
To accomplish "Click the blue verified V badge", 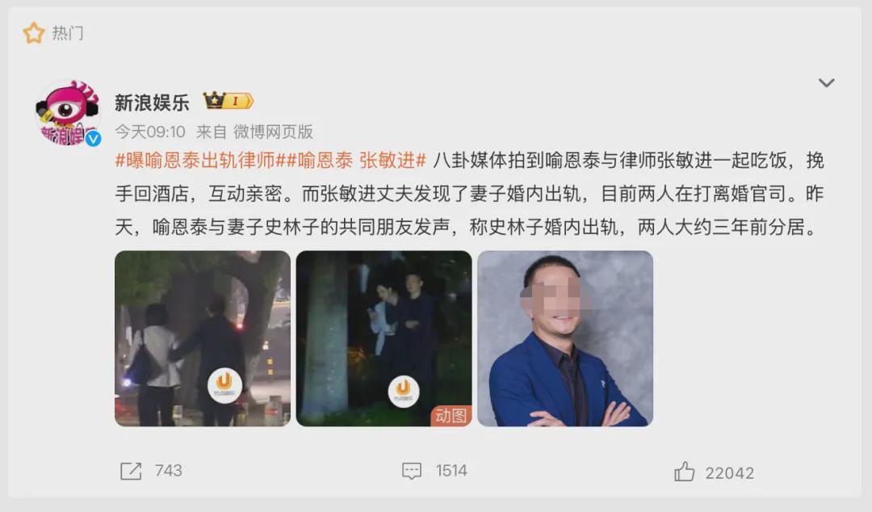I will [x=93, y=138].
